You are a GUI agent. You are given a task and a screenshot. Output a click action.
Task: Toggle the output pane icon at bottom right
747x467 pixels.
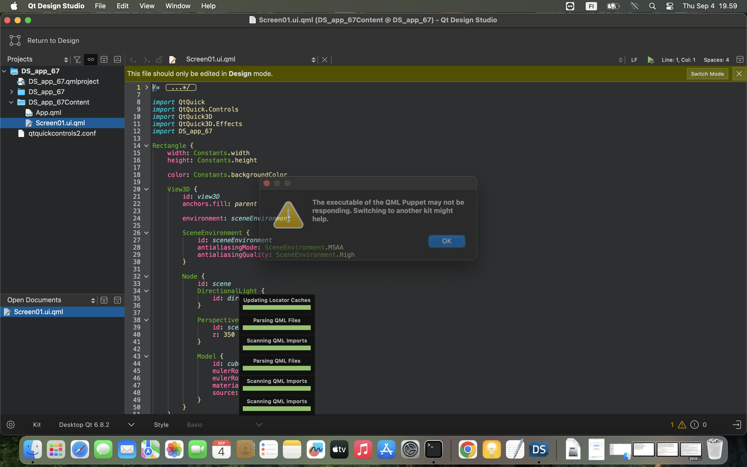click(737, 425)
